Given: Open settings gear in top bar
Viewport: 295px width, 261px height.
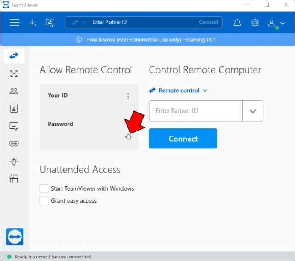Looking at the screenshot, I should click(x=255, y=23).
